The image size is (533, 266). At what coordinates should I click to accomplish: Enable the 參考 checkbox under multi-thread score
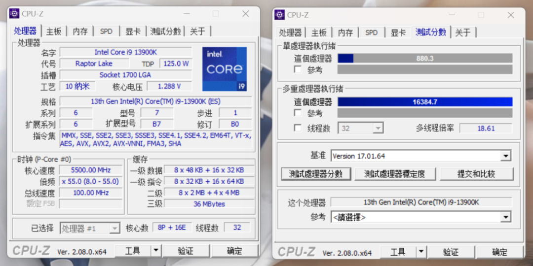[x=298, y=113]
